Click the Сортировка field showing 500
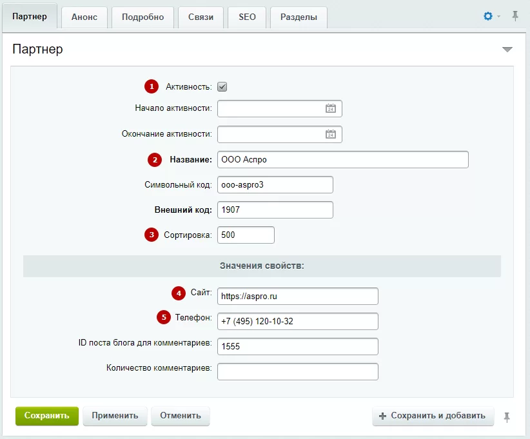This screenshot has width=530, height=439. point(246,235)
